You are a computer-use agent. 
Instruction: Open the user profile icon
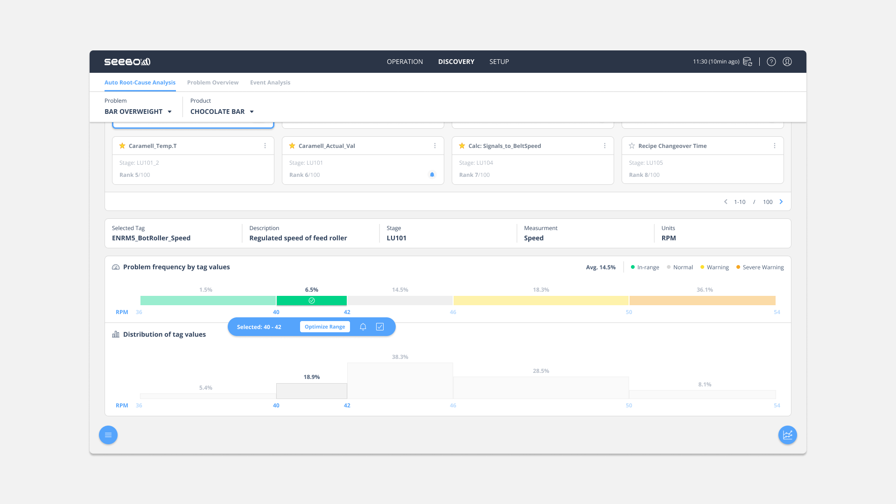[787, 62]
